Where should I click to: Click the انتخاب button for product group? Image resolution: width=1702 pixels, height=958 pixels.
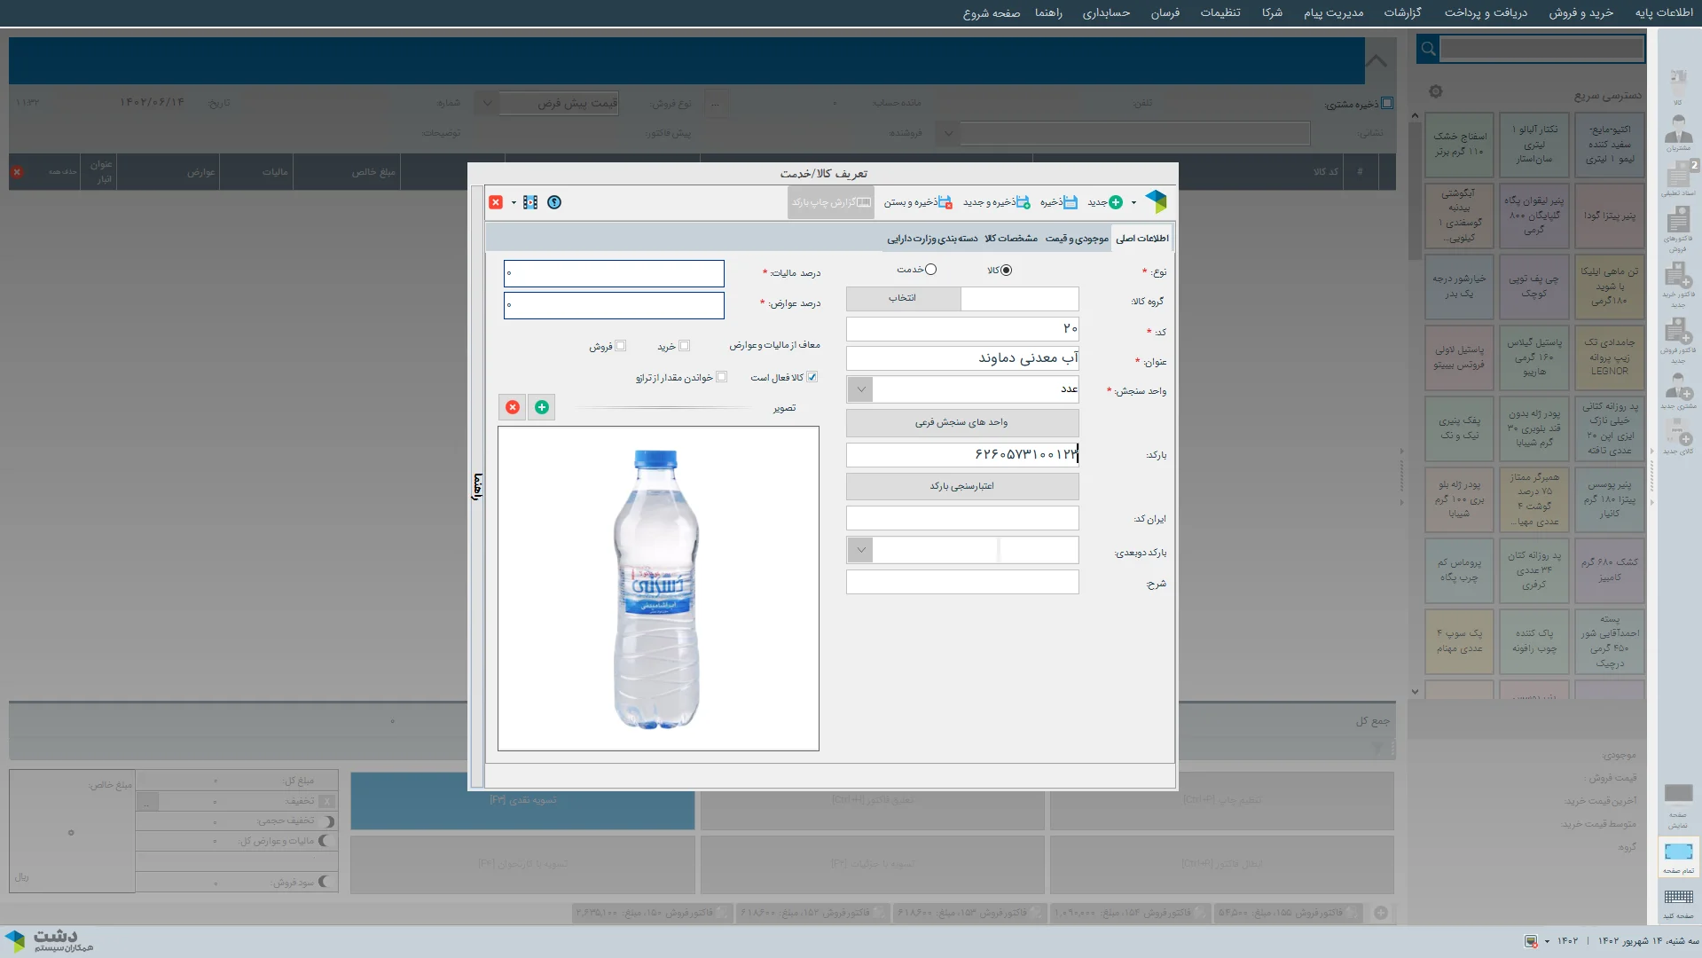903,298
